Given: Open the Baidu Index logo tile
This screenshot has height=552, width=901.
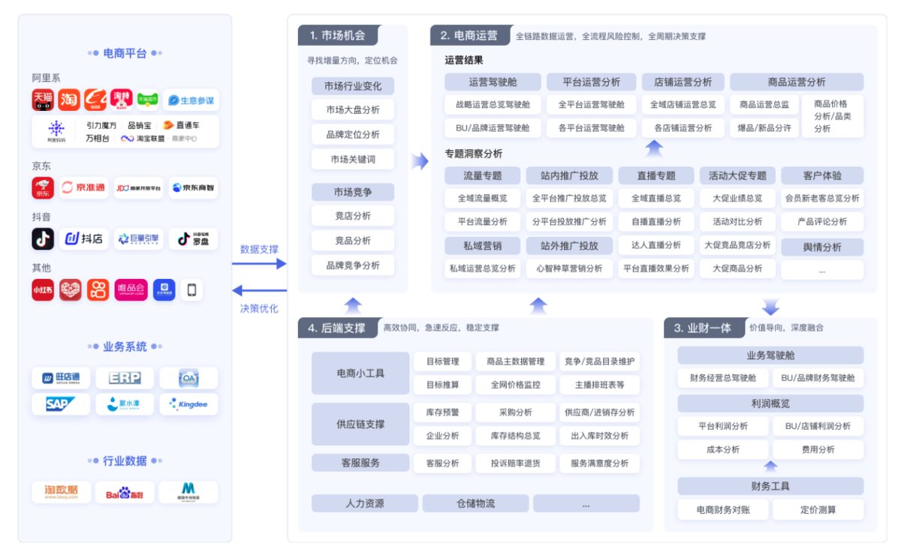Looking at the screenshot, I should tap(125, 493).
